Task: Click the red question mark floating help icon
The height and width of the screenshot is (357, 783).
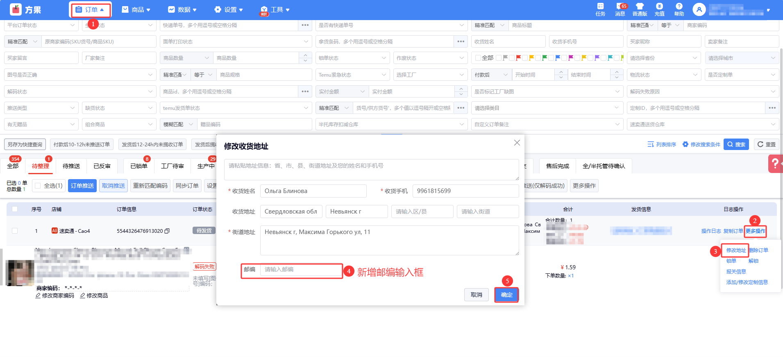Action: [775, 164]
